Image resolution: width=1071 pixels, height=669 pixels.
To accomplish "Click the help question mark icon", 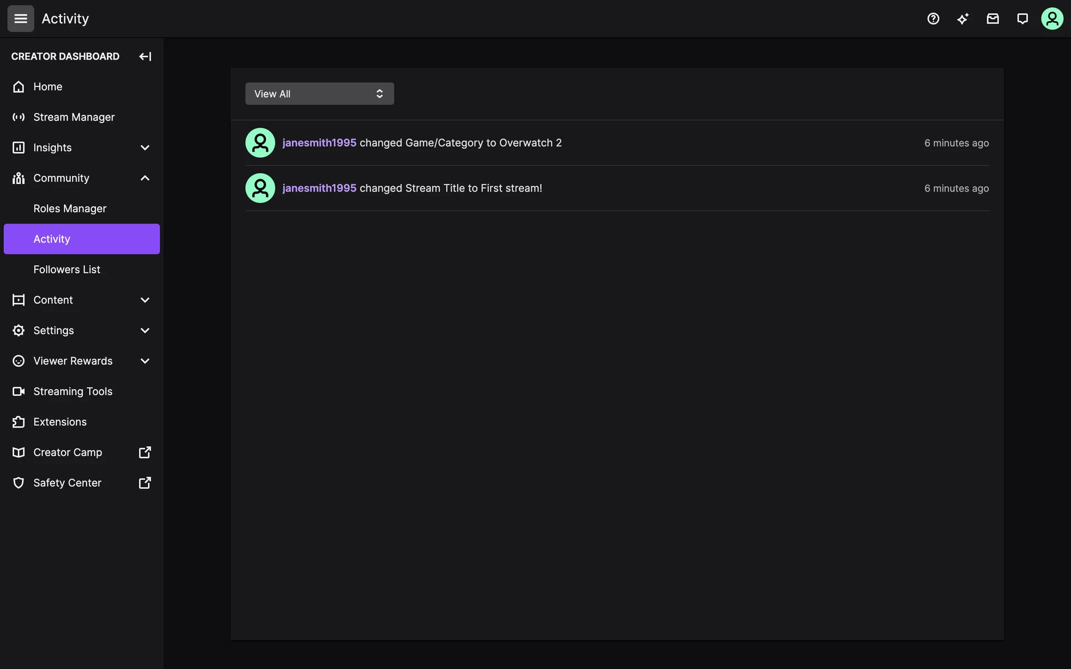I will pyautogui.click(x=933, y=19).
